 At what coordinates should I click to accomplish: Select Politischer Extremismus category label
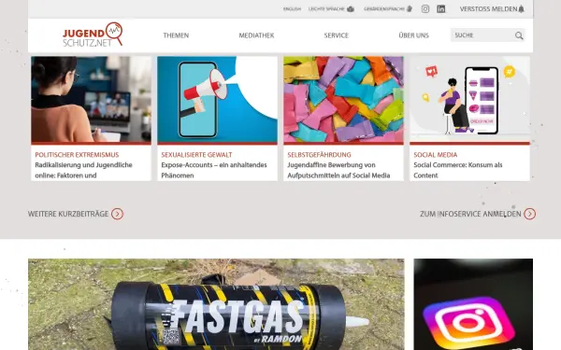(x=77, y=155)
